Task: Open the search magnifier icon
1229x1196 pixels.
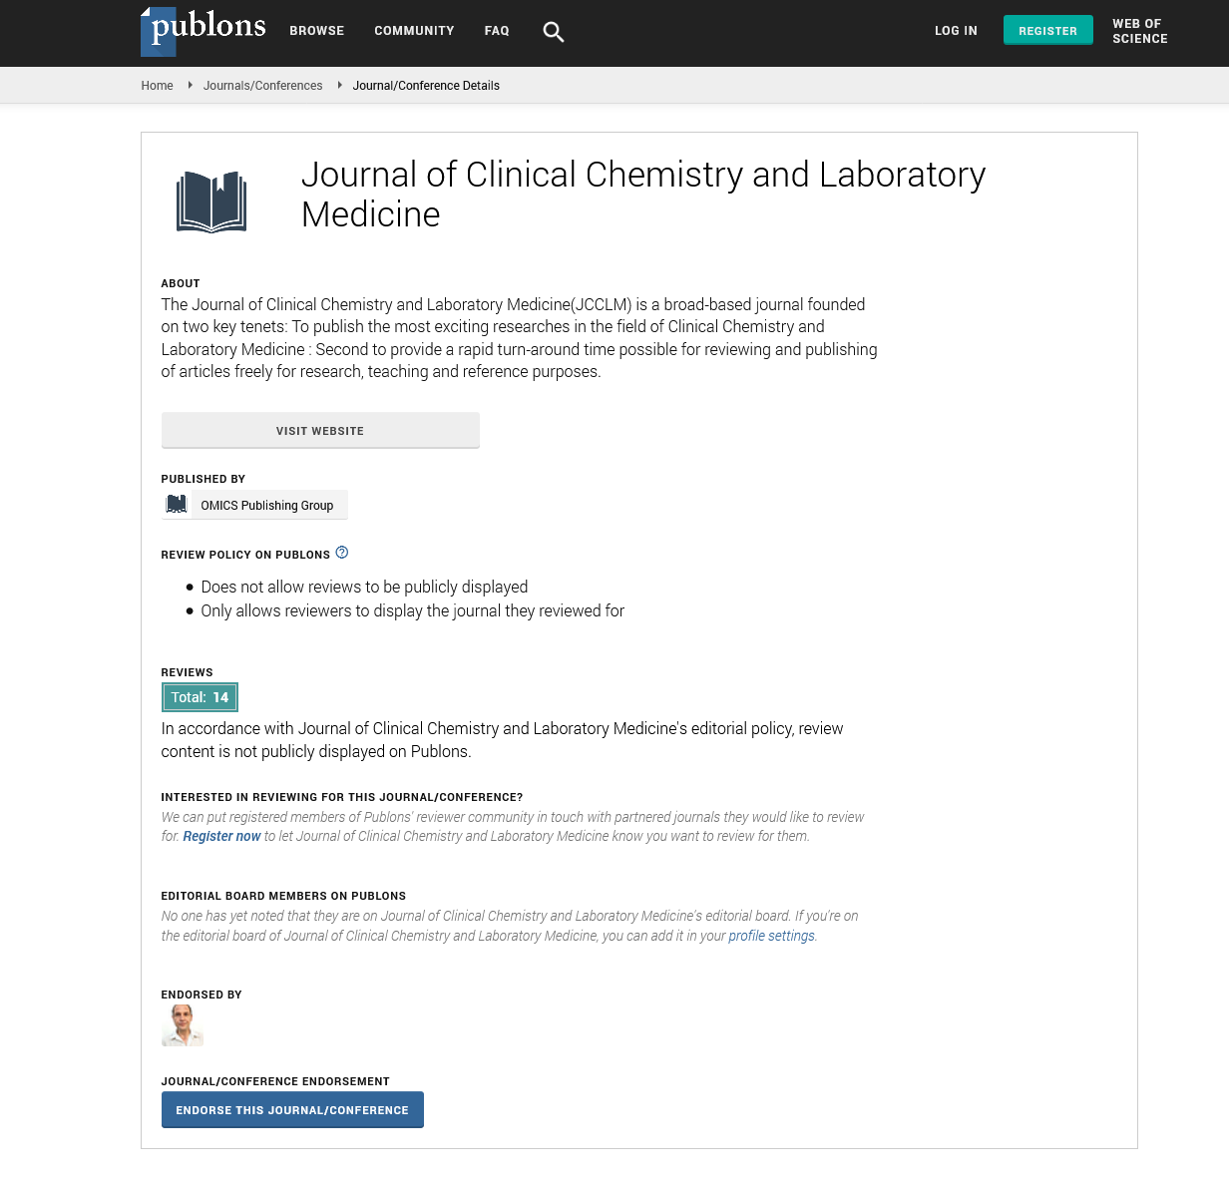Action: (x=554, y=32)
